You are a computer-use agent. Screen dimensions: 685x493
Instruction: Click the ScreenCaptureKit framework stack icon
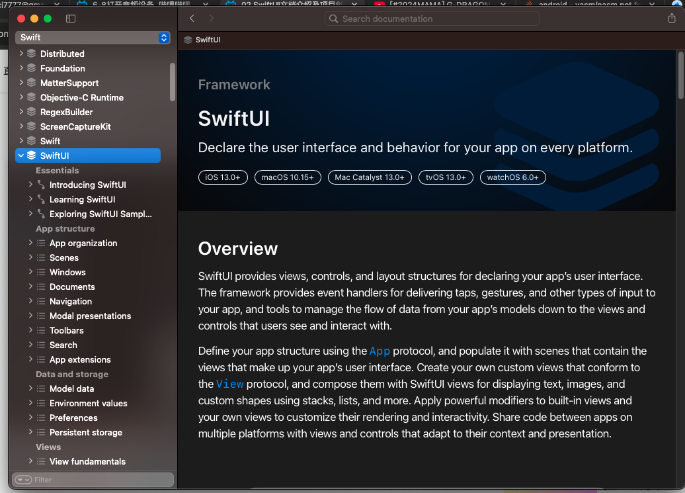pyautogui.click(x=32, y=126)
